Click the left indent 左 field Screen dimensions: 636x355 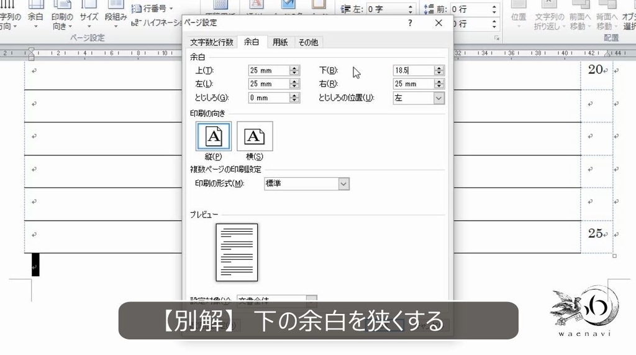pyautogui.click(x=386, y=9)
